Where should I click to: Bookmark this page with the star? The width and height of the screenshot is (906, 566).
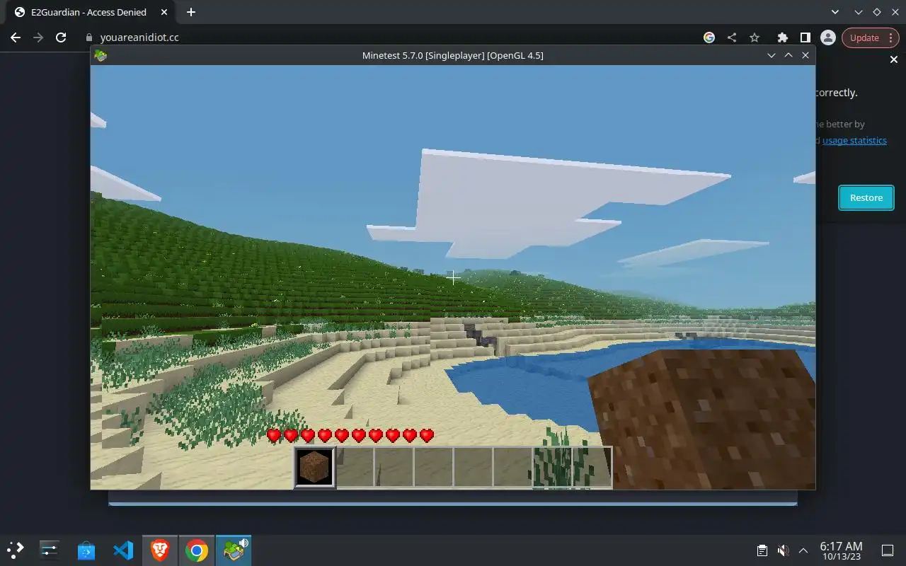[x=755, y=37]
